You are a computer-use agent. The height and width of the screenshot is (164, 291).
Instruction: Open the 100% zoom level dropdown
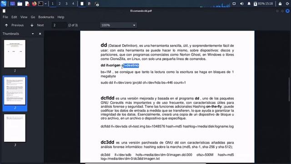[118, 25]
